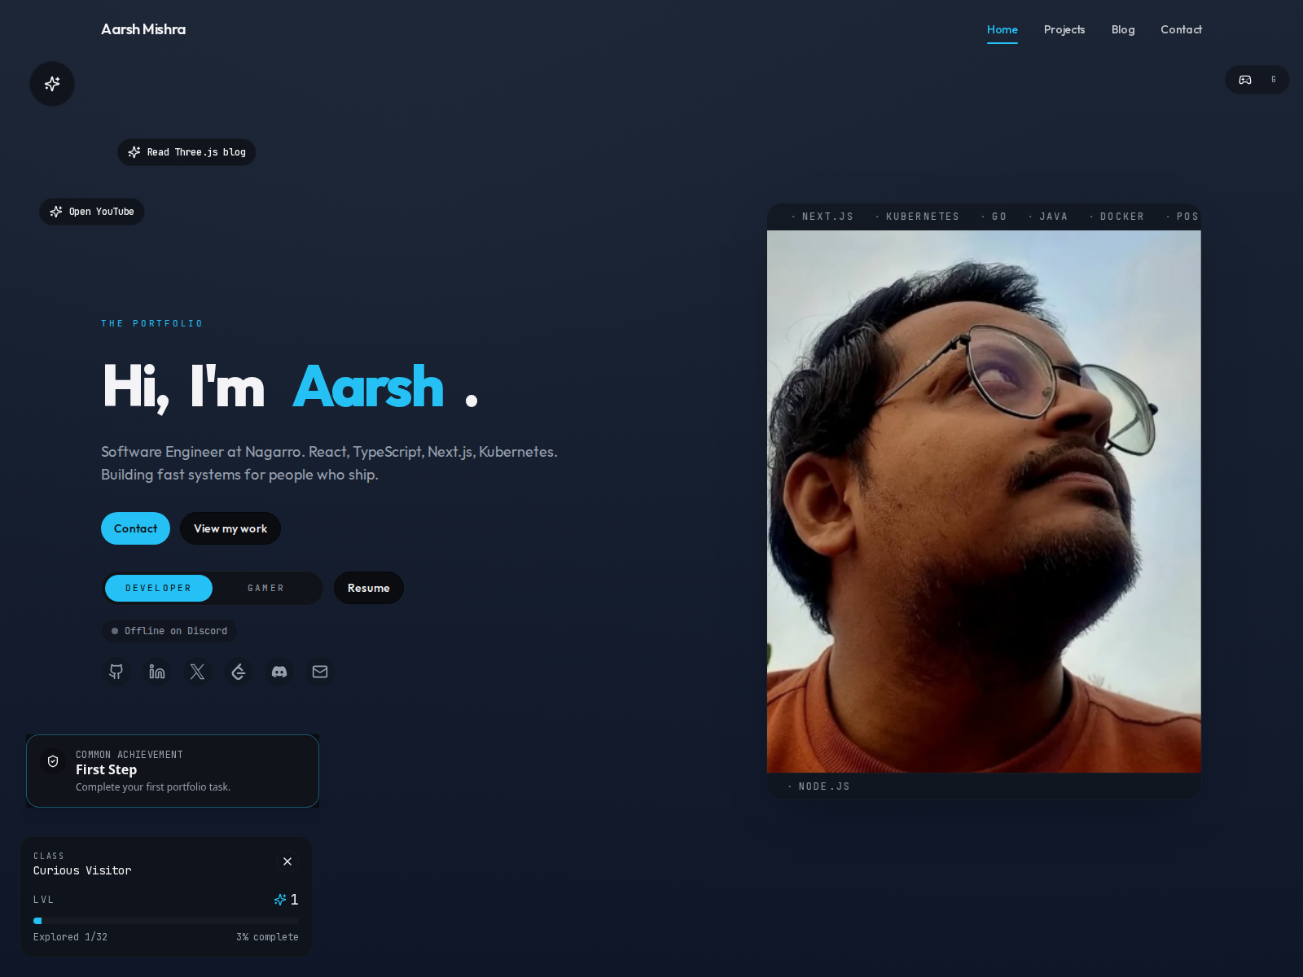Open the Resume button

[369, 588]
